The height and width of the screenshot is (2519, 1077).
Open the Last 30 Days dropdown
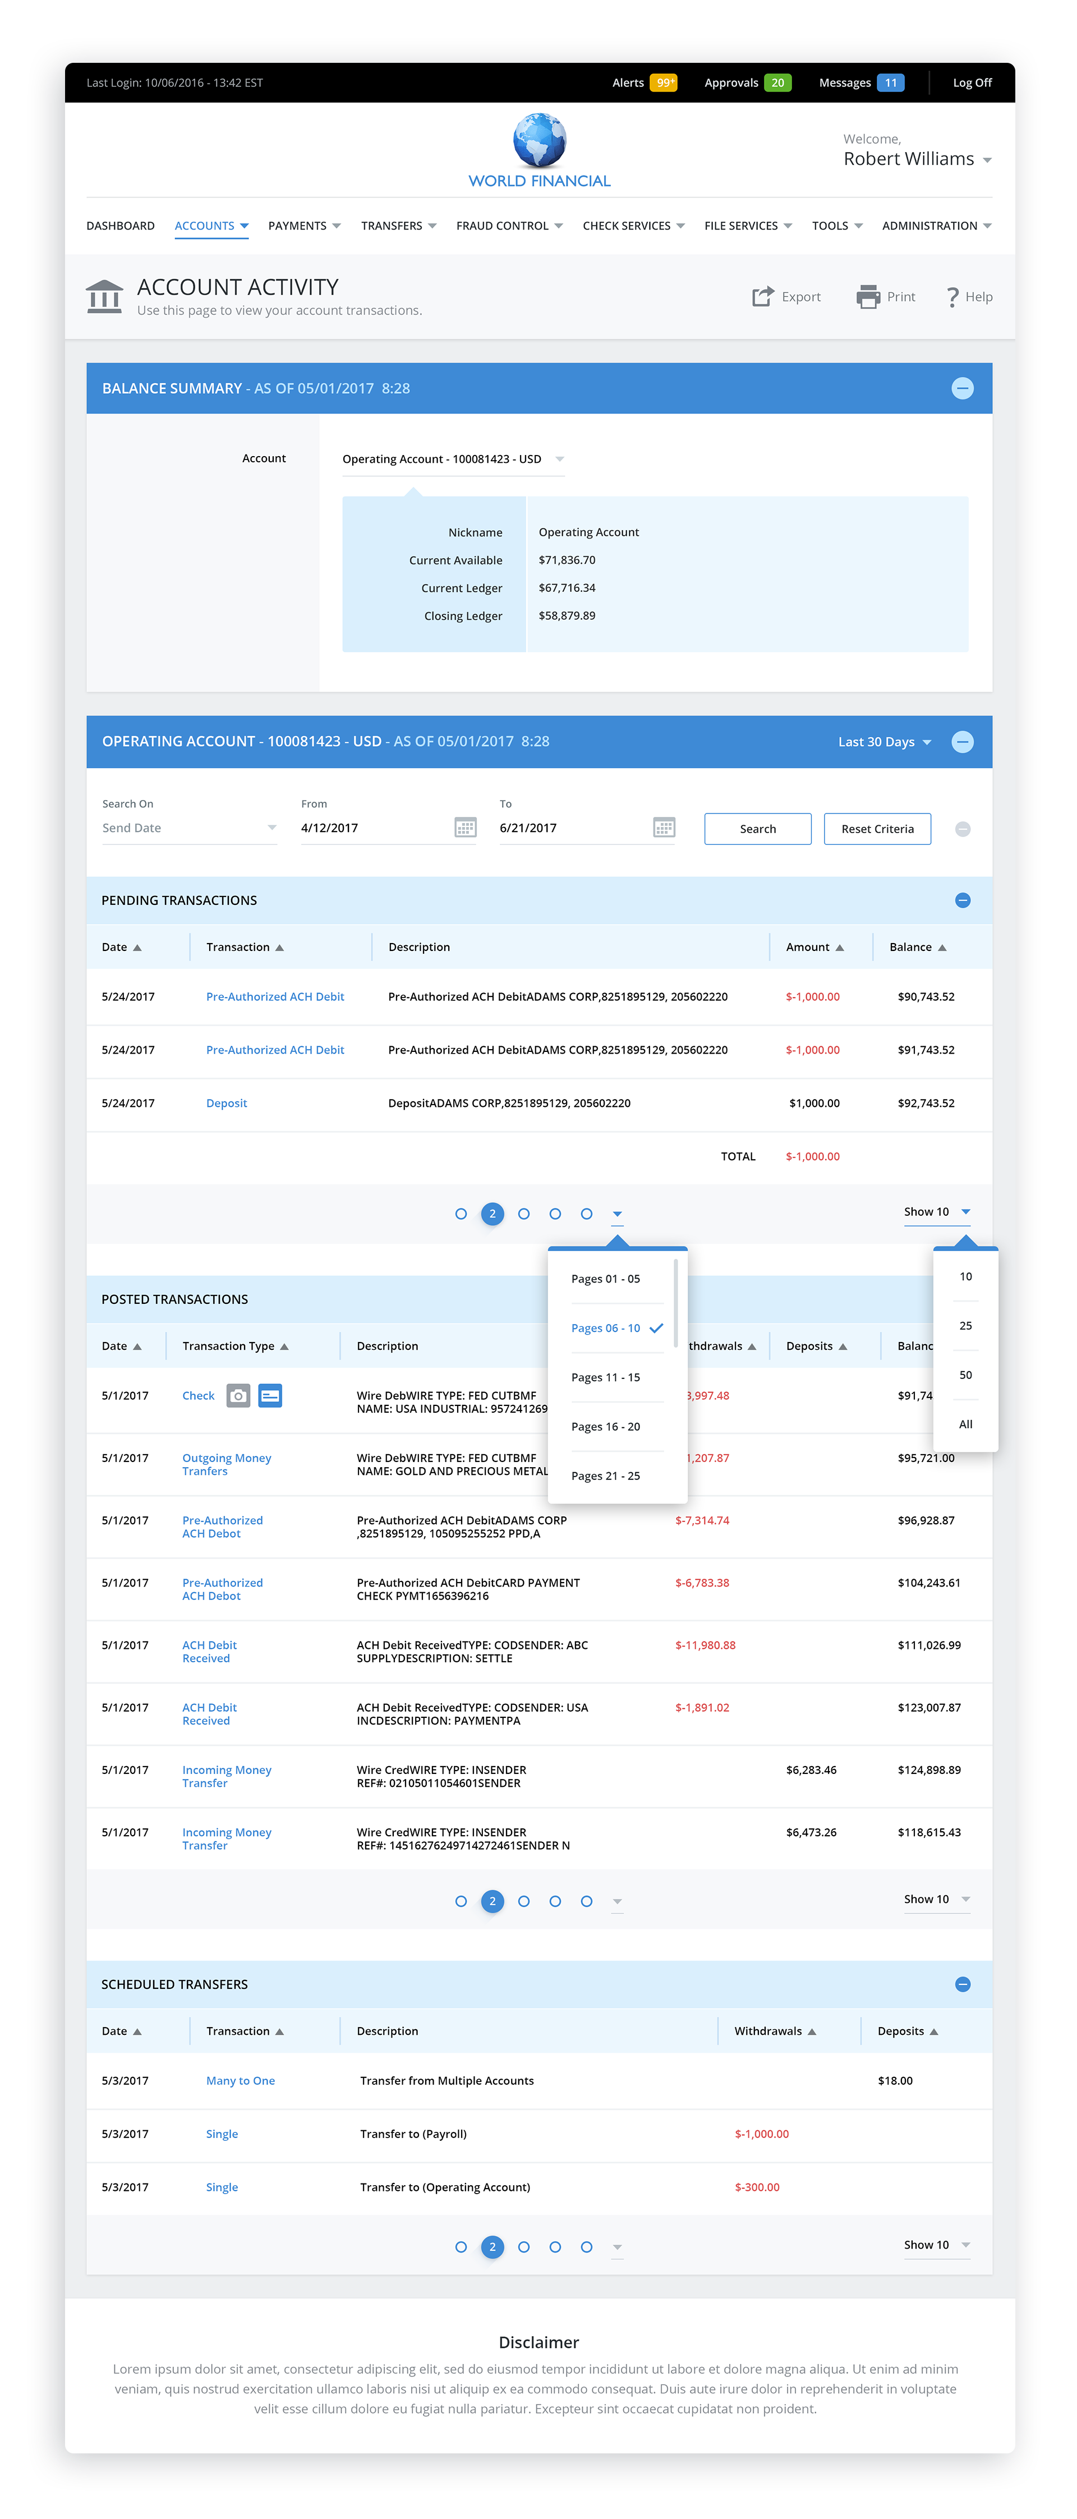pos(883,742)
